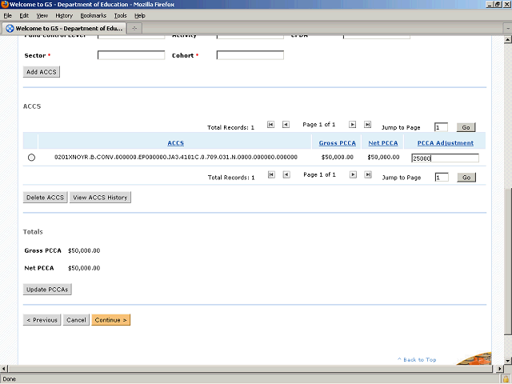Open the History menu

[64, 15]
